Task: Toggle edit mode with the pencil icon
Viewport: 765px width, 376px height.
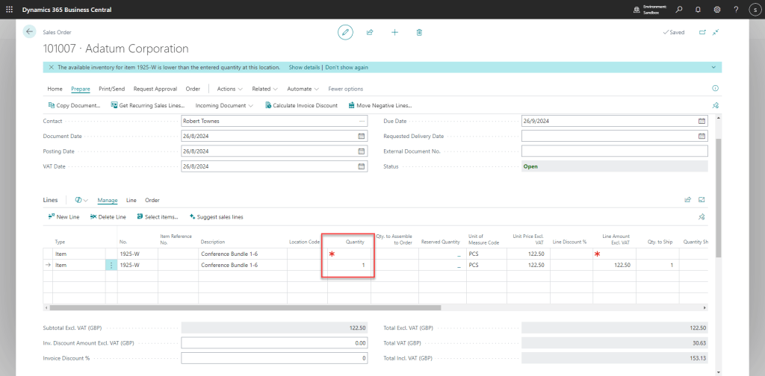Action: [345, 32]
